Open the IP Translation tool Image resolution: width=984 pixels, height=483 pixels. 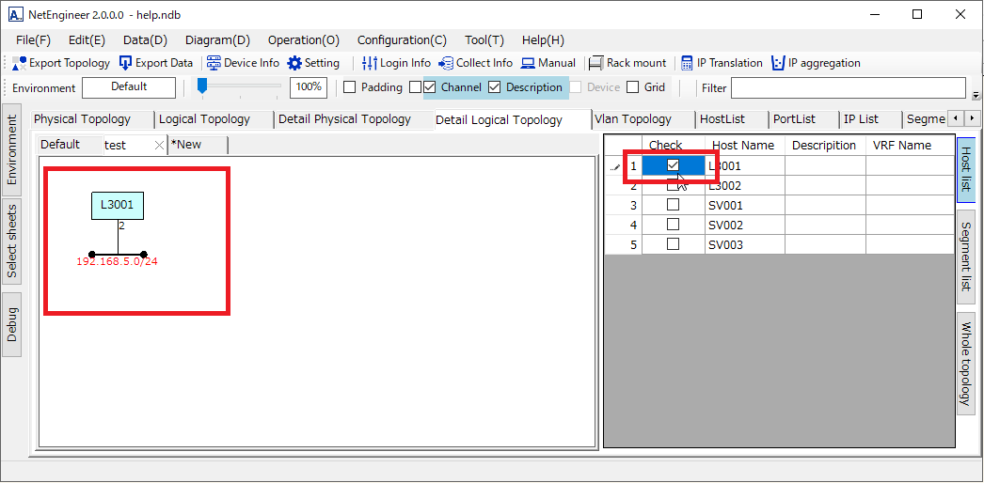[x=687, y=63]
